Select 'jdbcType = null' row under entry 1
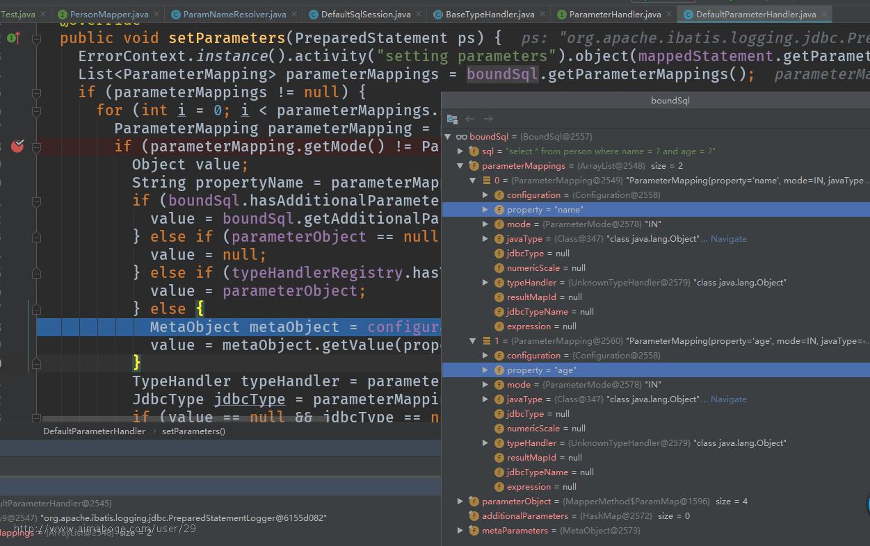Screen dimensions: 870x546 point(656,414)
